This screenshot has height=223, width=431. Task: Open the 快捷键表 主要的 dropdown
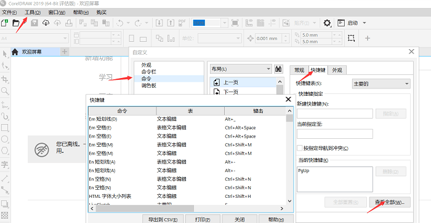381,84
